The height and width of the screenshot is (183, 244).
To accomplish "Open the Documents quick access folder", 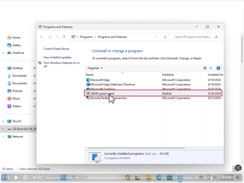I will pyautogui.click(x=17, y=83).
